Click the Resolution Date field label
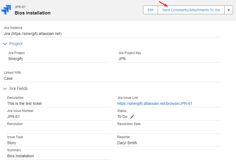The image size is (236, 160). click(129, 124)
